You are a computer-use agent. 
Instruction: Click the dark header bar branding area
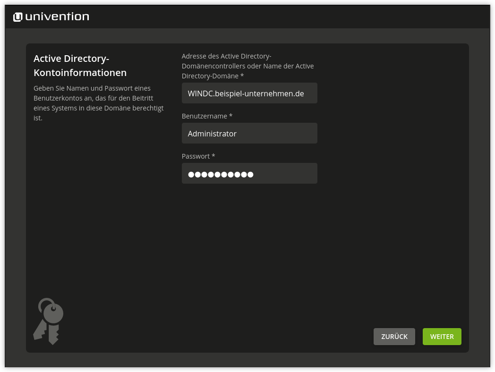click(51, 16)
